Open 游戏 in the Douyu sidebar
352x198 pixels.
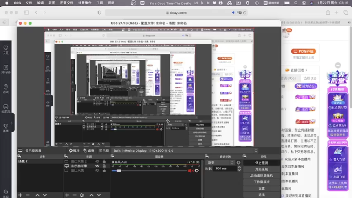tap(6, 89)
